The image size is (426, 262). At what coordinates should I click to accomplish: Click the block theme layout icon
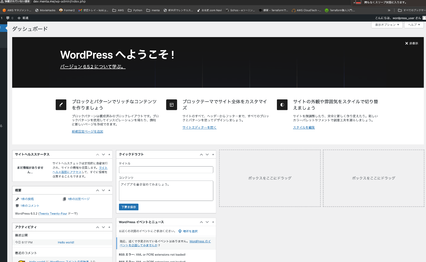point(172,105)
